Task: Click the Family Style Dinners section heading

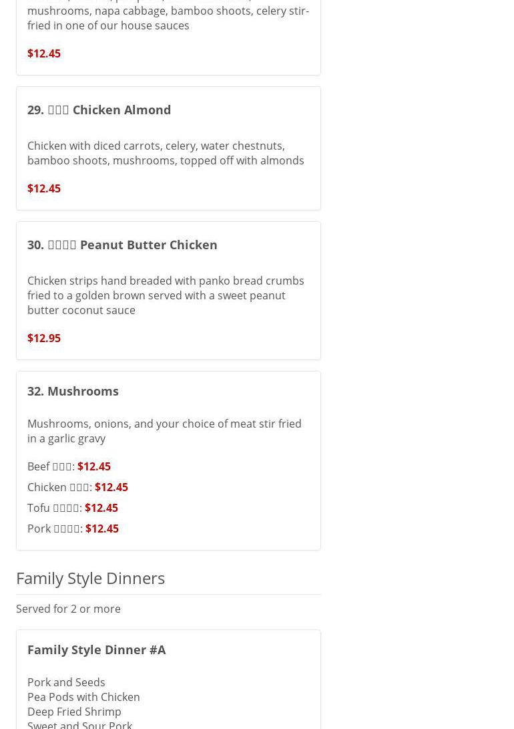Action: (x=90, y=578)
